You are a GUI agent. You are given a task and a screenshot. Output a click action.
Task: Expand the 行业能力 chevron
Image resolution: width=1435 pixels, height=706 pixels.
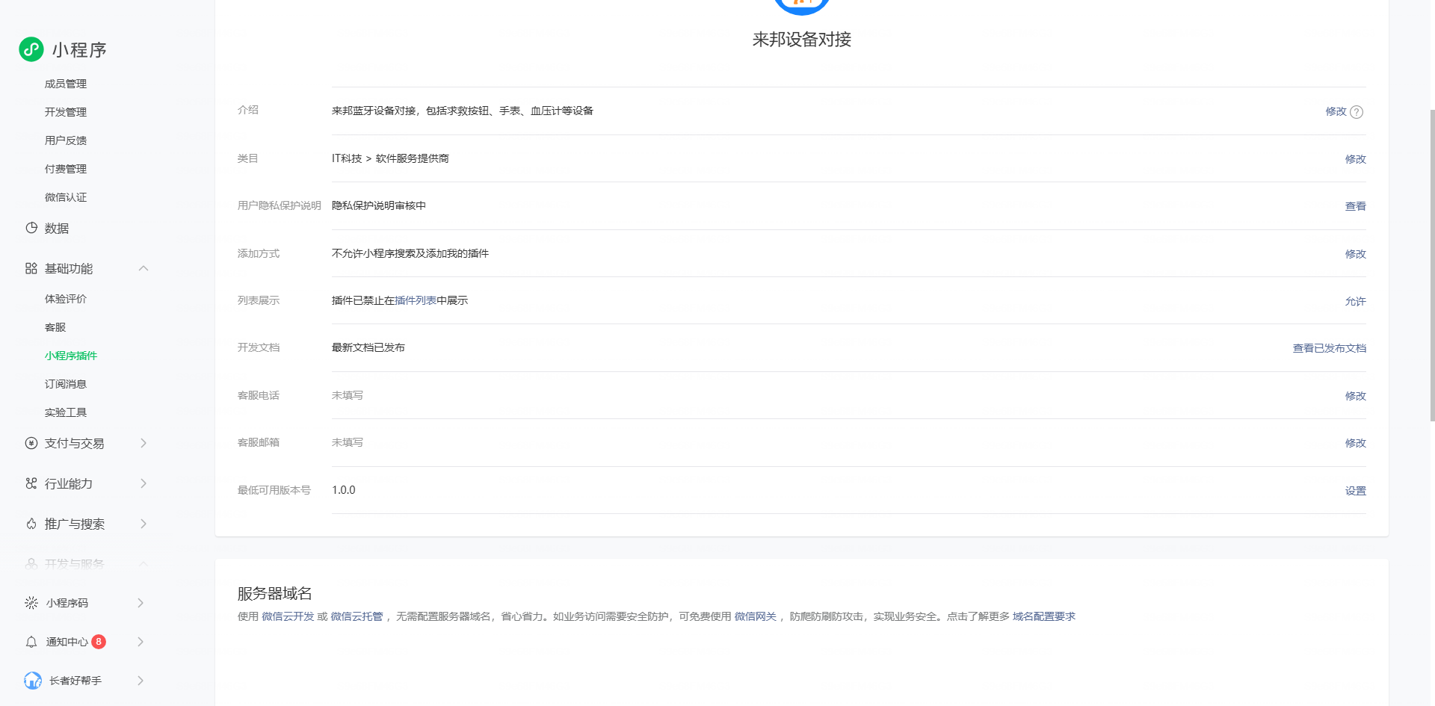coord(143,483)
